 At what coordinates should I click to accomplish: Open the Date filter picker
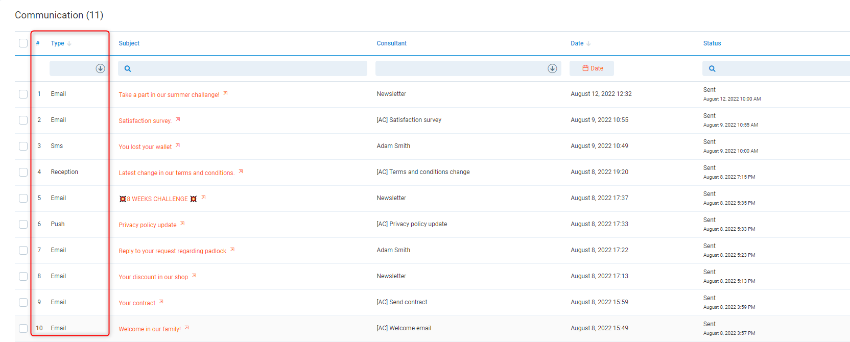click(592, 68)
